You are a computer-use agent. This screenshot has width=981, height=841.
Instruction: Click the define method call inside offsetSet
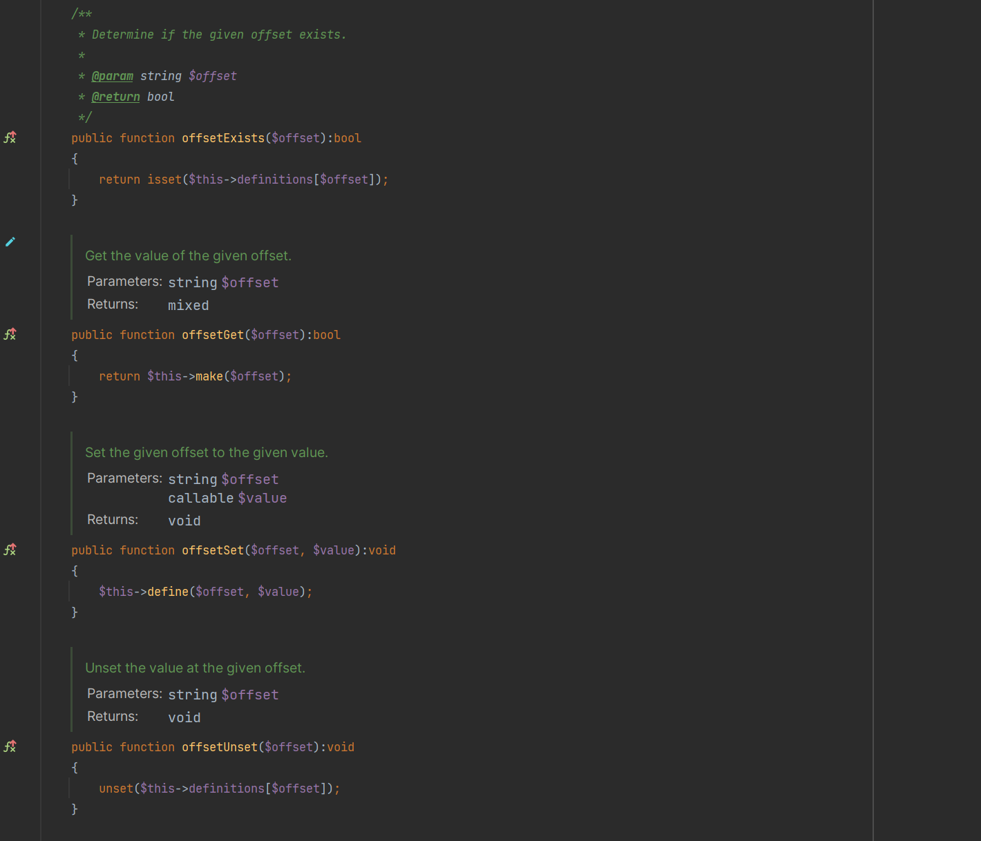tap(169, 591)
